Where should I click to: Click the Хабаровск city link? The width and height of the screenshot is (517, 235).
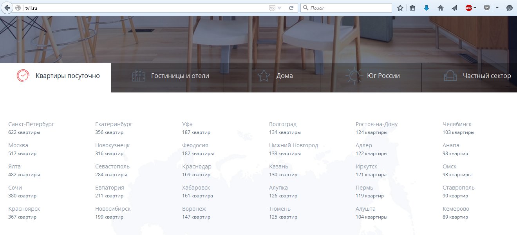click(x=196, y=188)
